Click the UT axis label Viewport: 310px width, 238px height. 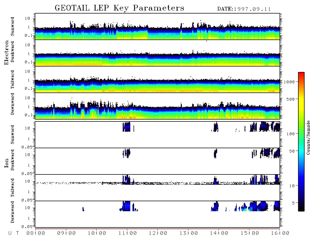pyautogui.click(x=14, y=233)
